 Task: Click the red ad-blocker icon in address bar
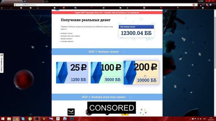click(193, 5)
